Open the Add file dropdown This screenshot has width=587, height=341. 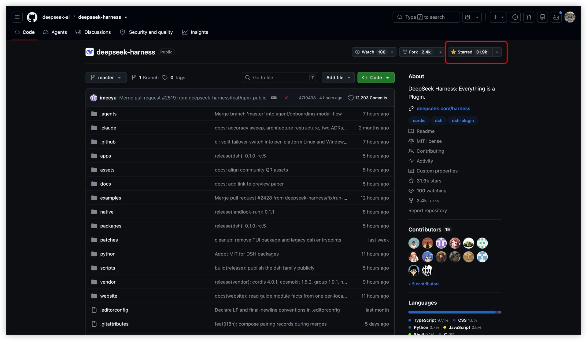[x=338, y=78]
